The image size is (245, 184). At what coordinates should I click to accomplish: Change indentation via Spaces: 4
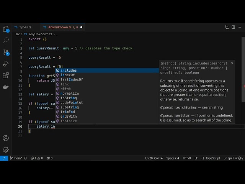(x=173, y=158)
